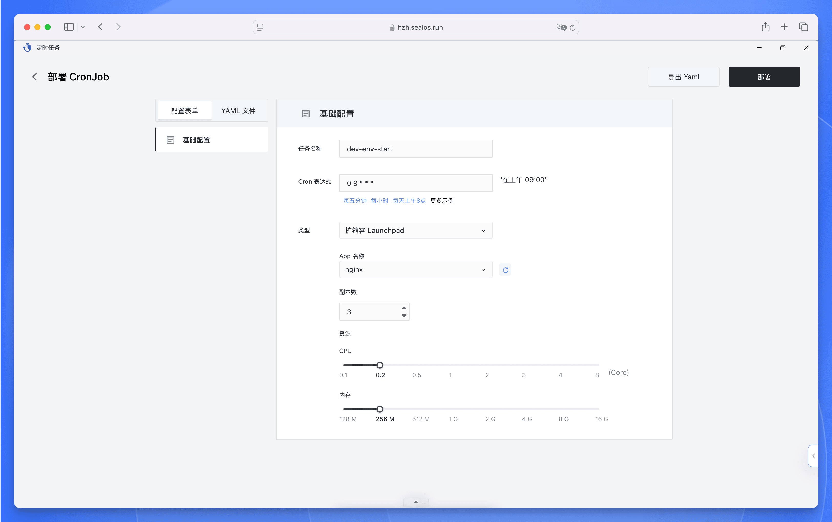The height and width of the screenshot is (522, 832).
Task: Refresh the App list
Action: (505, 270)
